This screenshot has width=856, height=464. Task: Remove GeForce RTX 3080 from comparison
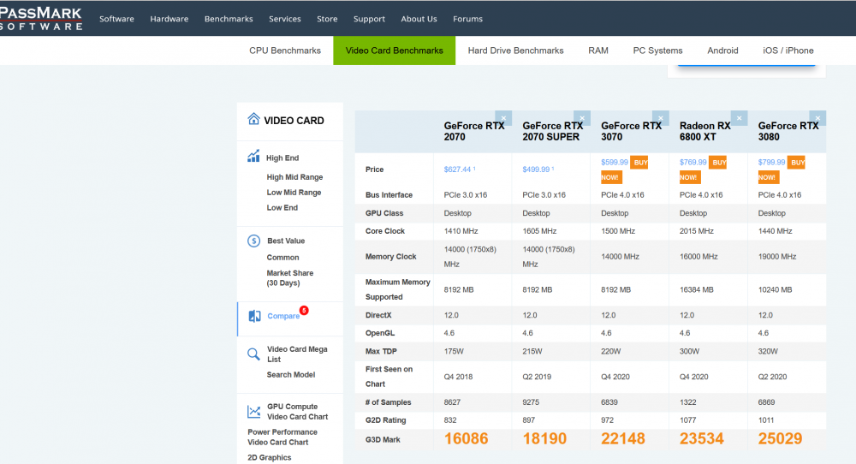coord(817,118)
